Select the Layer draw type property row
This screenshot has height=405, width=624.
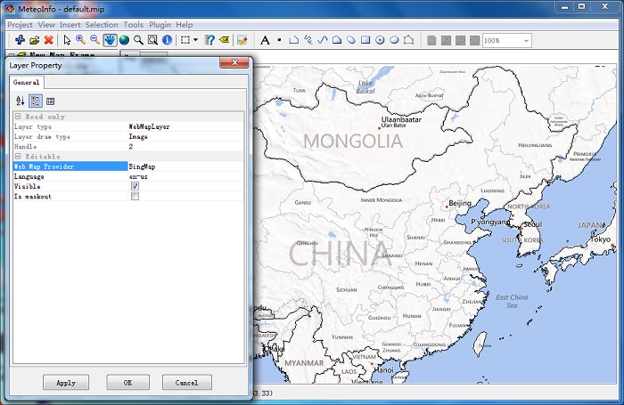128,136
